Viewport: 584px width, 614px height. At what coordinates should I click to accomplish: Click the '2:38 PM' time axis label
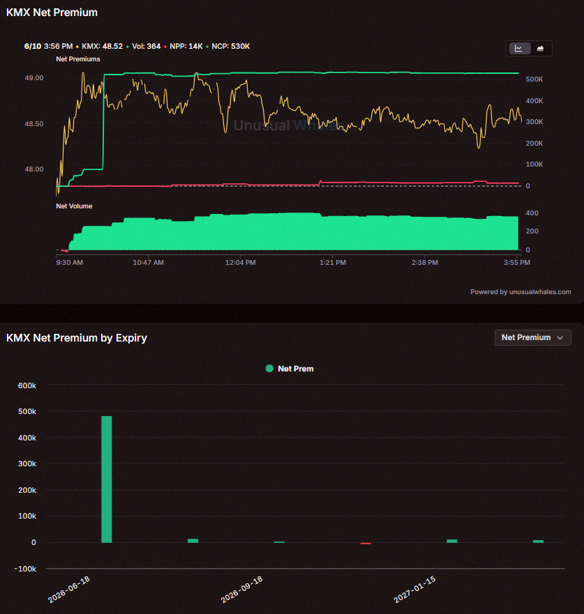(425, 262)
